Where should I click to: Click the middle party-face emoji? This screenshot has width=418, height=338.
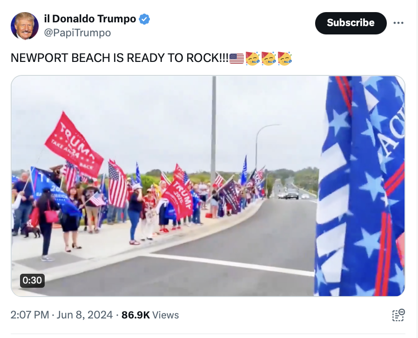tap(269, 58)
